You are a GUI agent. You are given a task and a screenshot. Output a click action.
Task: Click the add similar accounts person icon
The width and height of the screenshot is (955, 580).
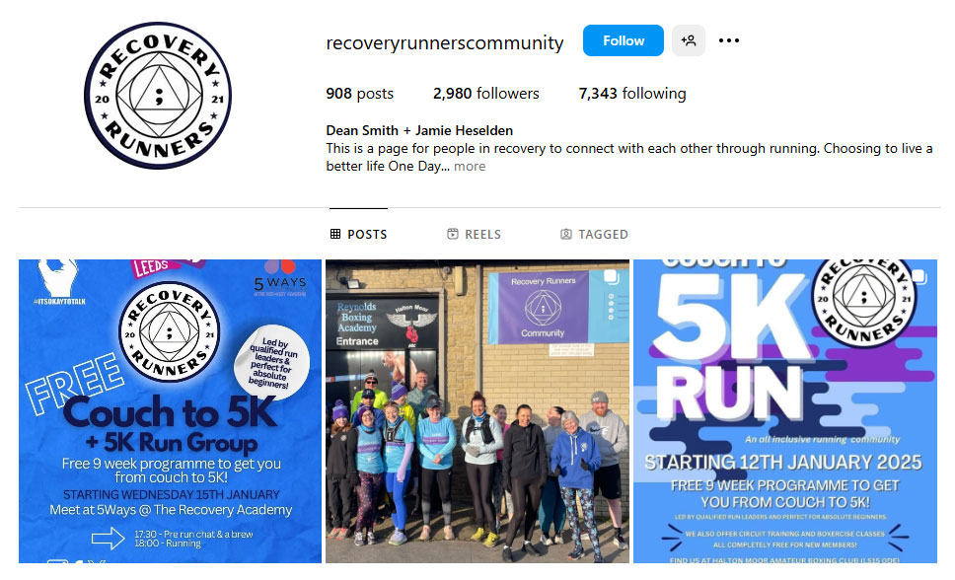689,40
